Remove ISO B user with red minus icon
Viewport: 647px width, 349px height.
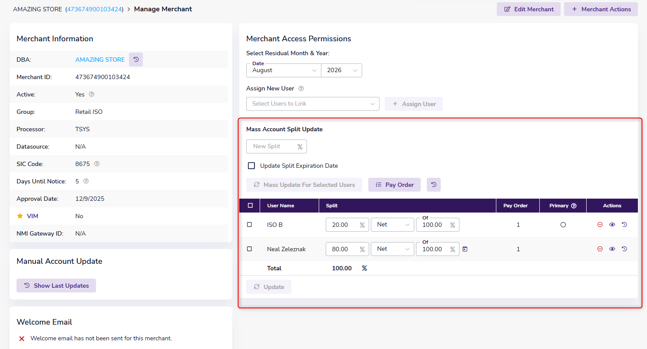[x=600, y=225]
